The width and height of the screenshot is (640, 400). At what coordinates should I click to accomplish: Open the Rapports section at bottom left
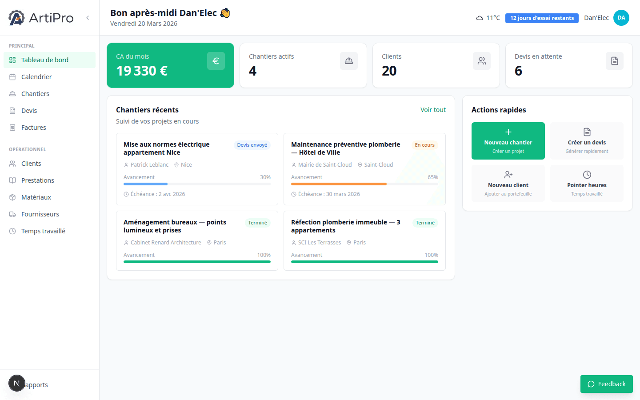point(36,384)
